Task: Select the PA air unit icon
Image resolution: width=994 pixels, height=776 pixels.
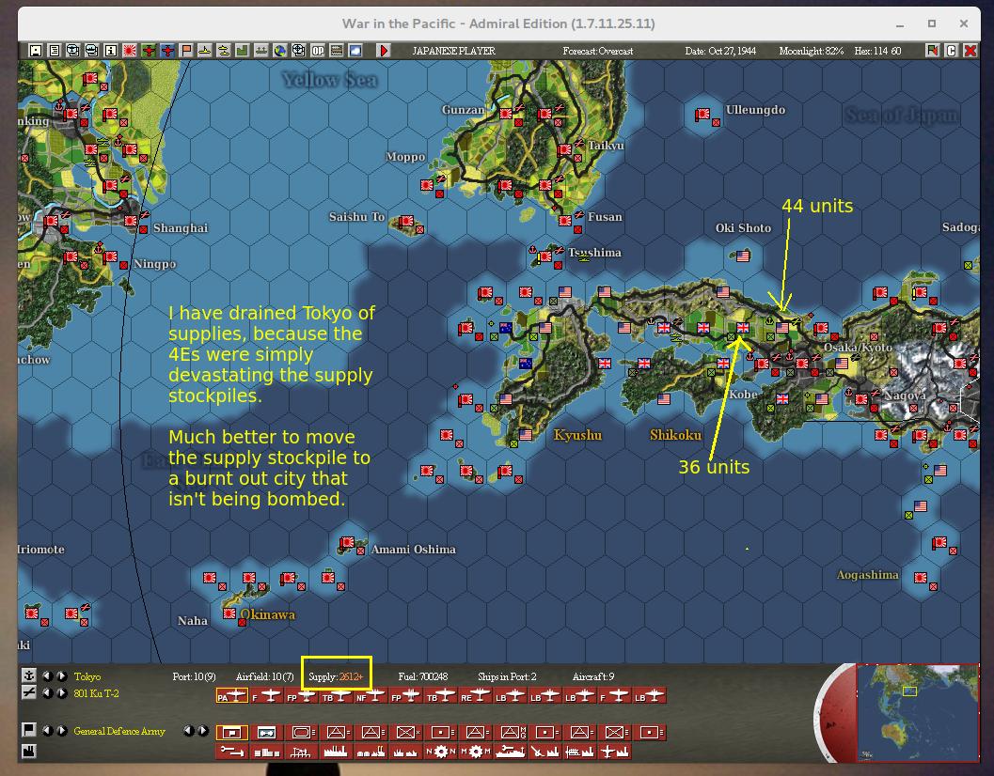Action: 232,696
